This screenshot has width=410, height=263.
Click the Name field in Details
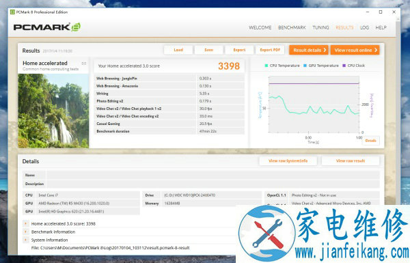point(213,175)
